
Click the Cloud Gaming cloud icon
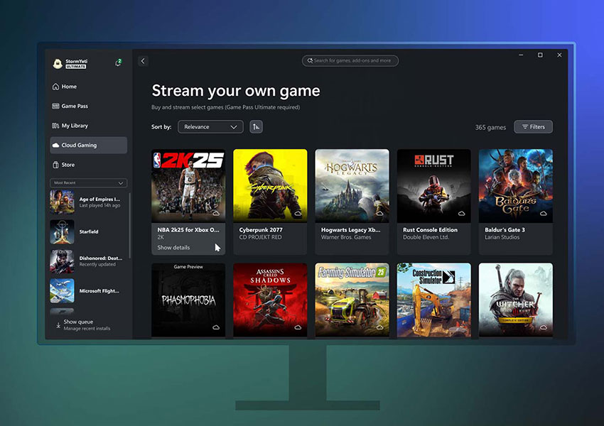[55, 145]
